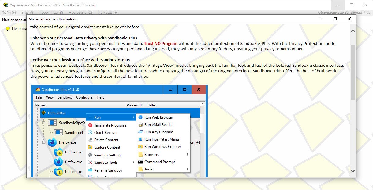The height and width of the screenshot is (190, 373).
Task: Click the yellow DefaultBox sandbox icon
Action: coord(43,113)
